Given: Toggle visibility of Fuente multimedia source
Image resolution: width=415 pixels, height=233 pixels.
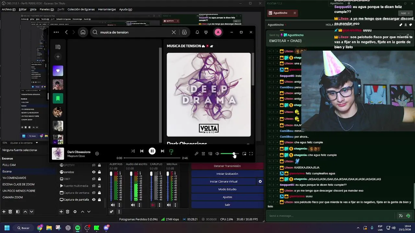Looking at the screenshot, I should (x=94, y=186).
